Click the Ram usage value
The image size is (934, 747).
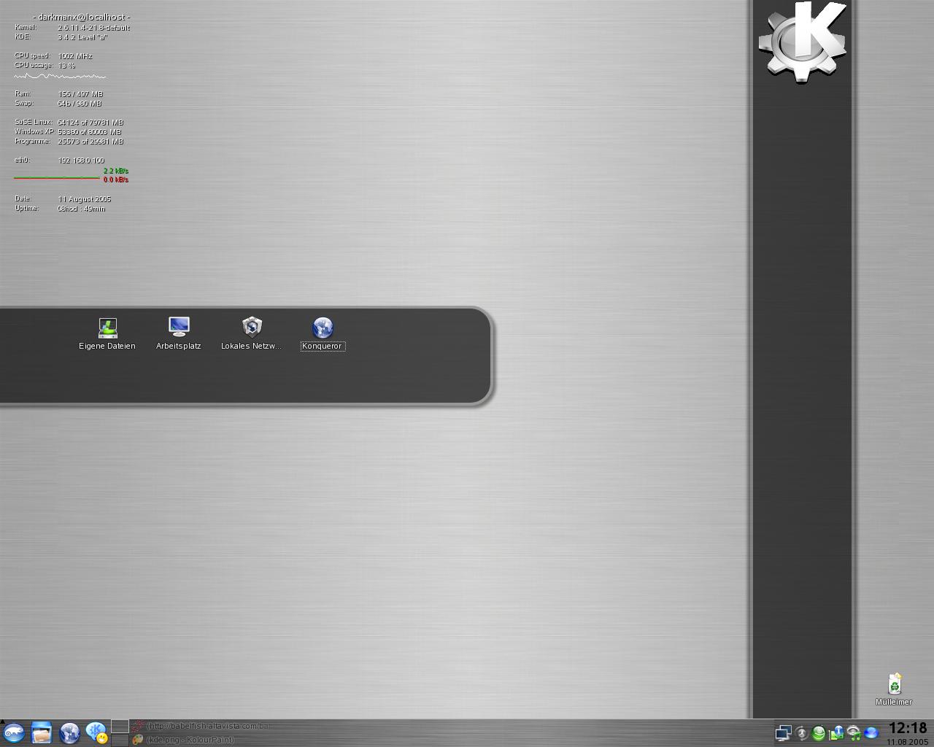point(80,94)
